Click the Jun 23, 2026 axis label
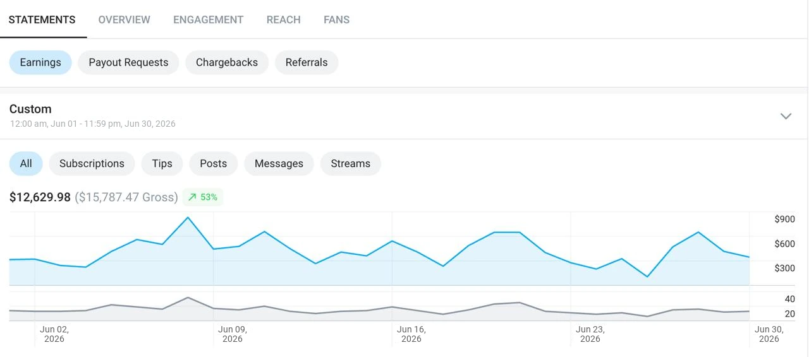The image size is (809, 357). 590,334
